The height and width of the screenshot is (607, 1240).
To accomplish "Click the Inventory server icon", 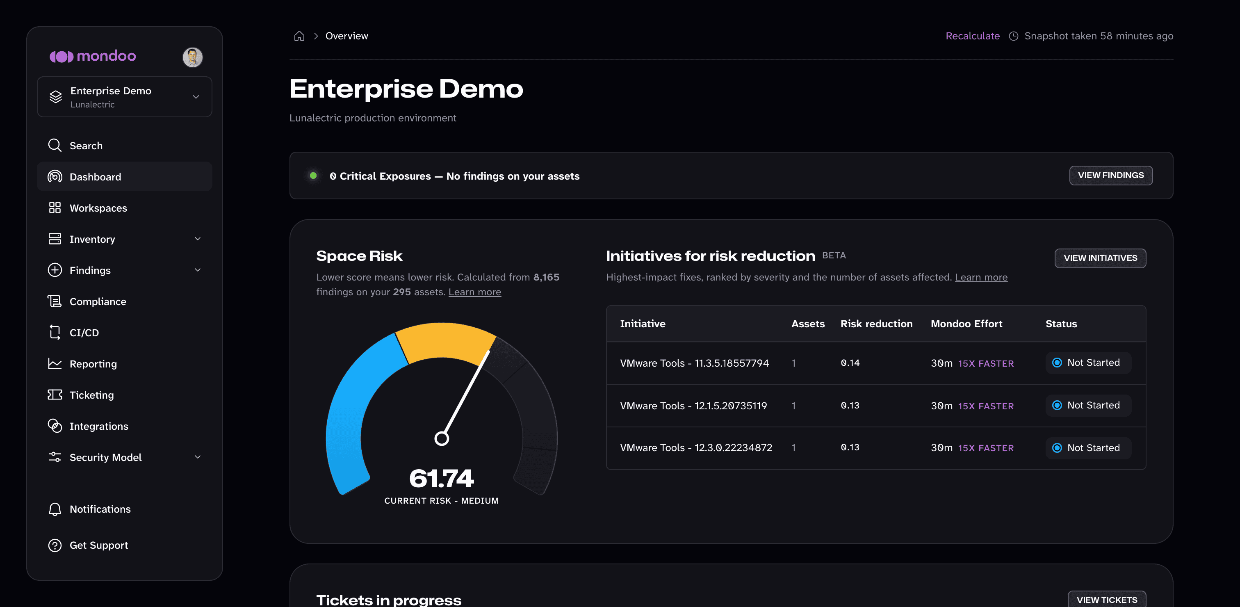I will pyautogui.click(x=55, y=239).
